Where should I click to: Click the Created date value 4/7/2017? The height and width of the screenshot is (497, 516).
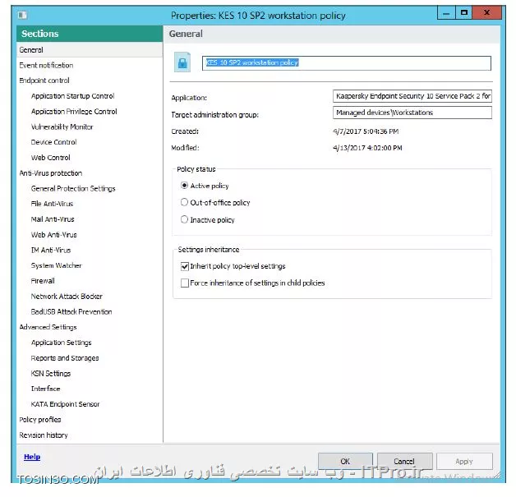[x=366, y=131]
